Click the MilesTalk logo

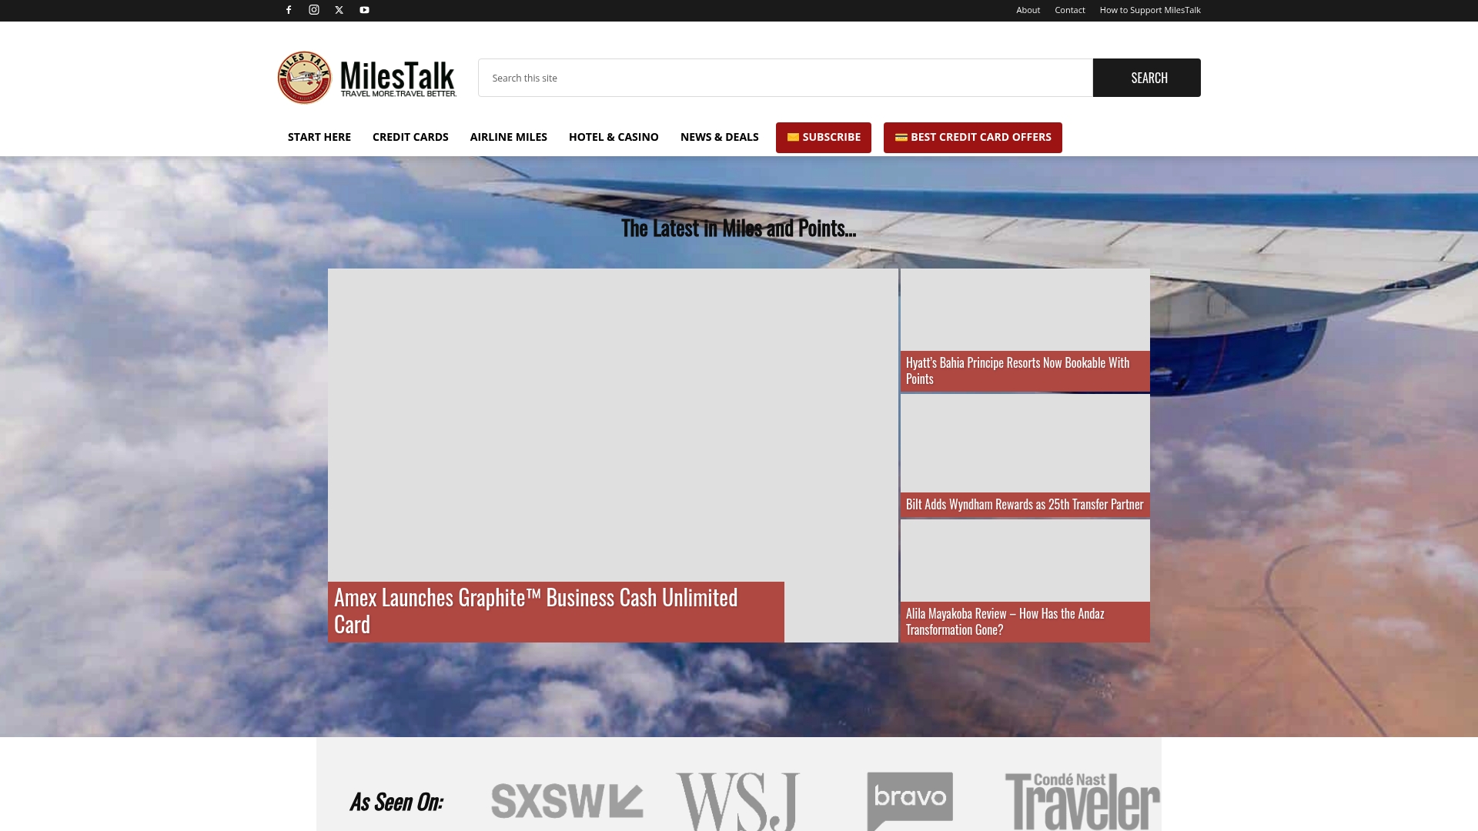[366, 77]
